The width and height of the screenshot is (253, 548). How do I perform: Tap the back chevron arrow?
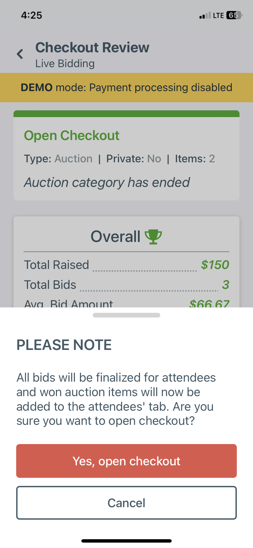20,54
